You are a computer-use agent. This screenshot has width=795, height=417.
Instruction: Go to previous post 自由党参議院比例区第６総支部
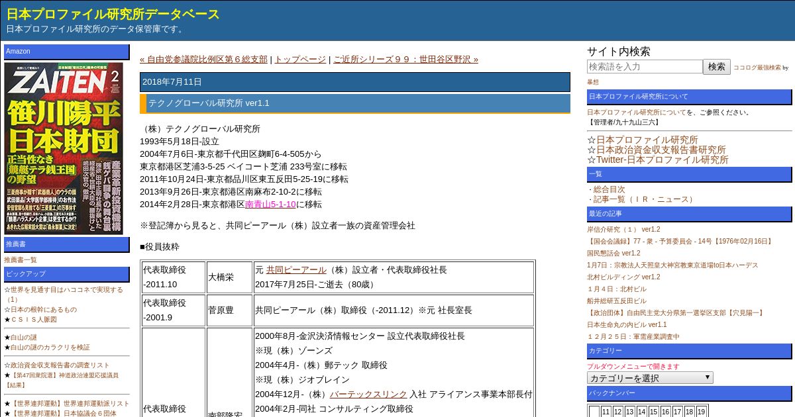click(x=203, y=59)
